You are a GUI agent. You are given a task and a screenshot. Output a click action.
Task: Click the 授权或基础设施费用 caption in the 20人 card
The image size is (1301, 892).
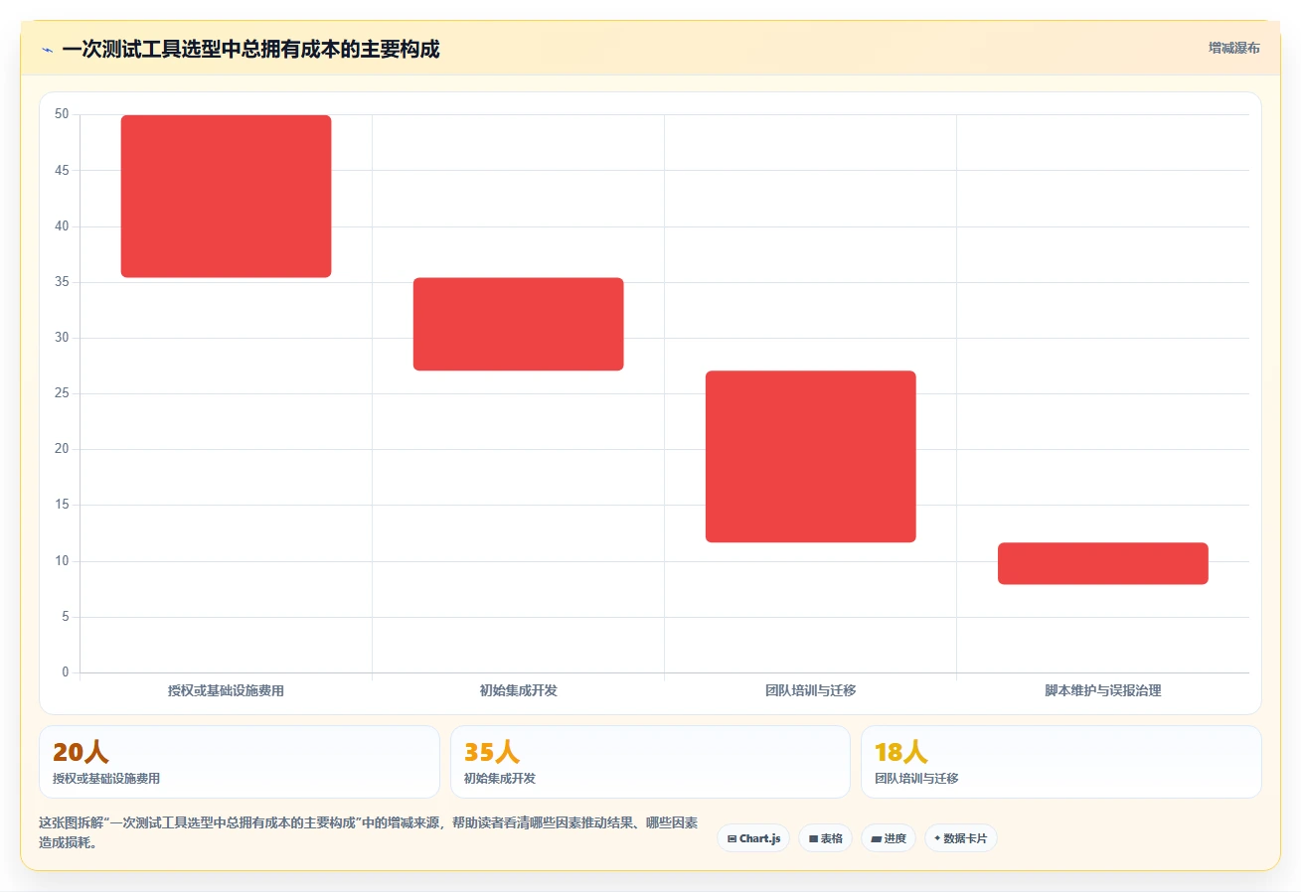tap(106, 779)
